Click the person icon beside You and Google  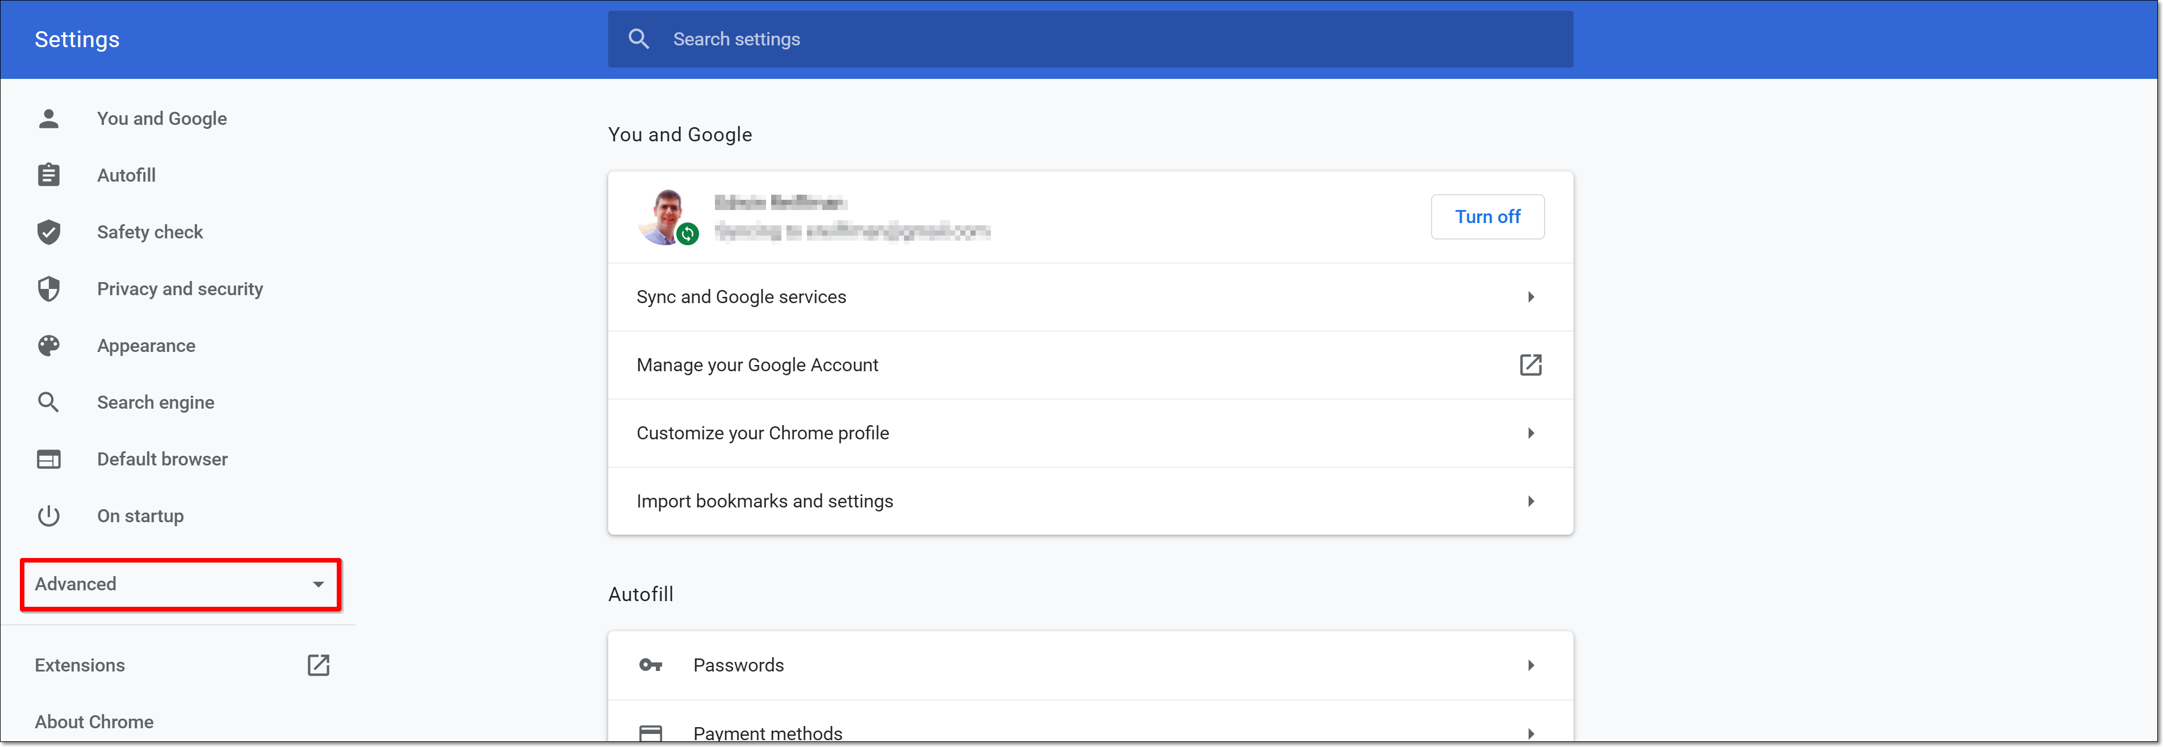point(49,118)
